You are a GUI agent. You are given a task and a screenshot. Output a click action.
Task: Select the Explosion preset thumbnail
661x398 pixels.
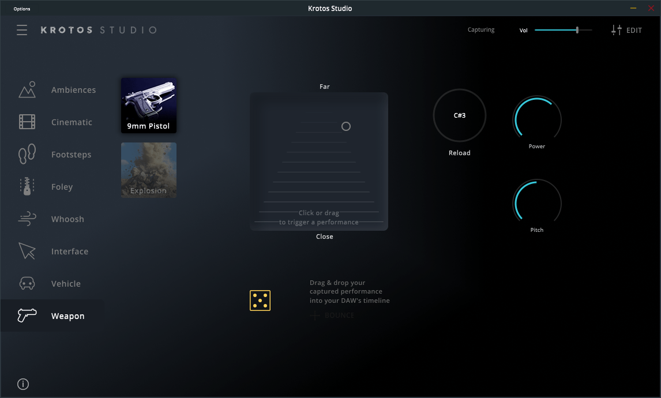(x=148, y=170)
